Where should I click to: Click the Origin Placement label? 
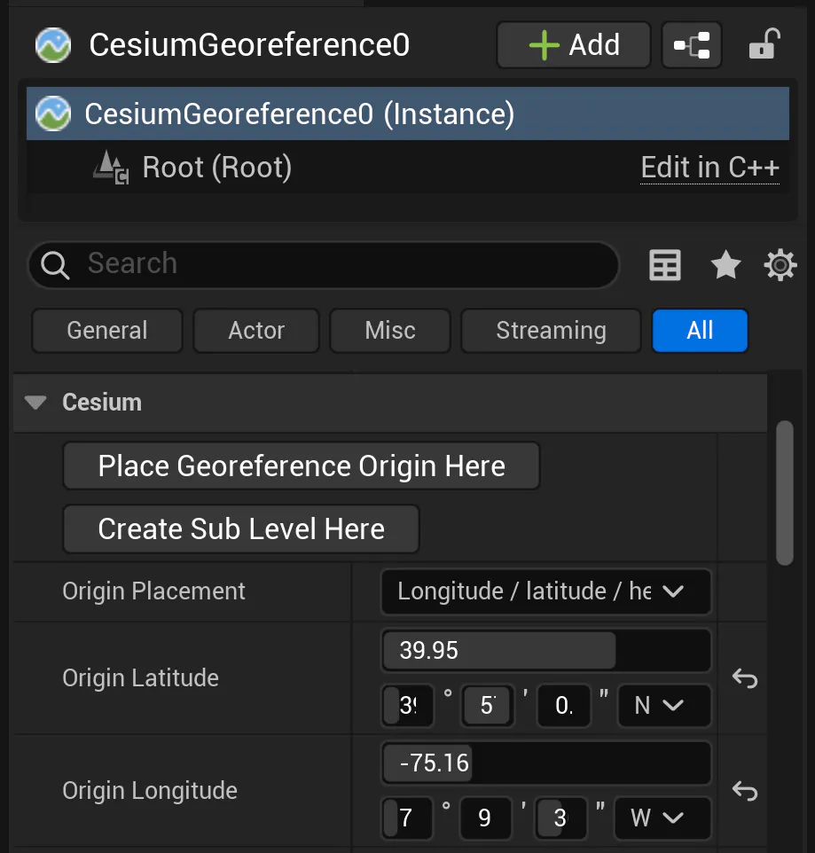coord(153,591)
